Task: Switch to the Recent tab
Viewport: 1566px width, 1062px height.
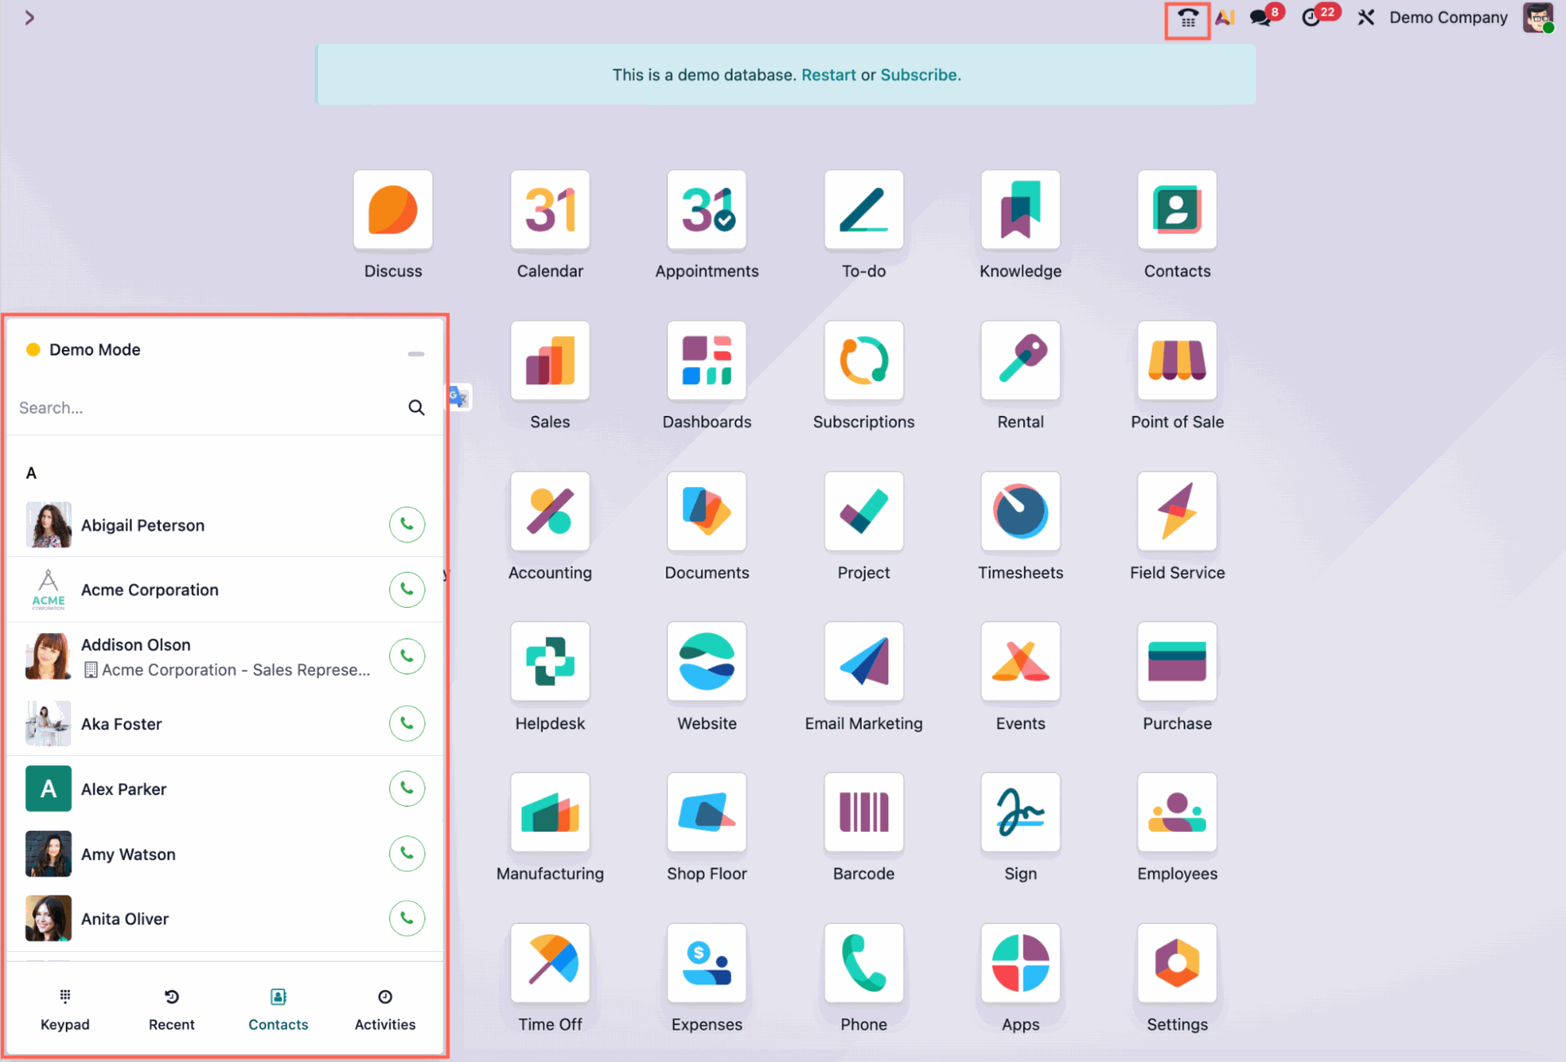Action: point(171,1010)
